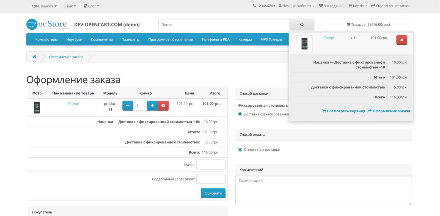
Task: Click the Модель column header
Action: pyautogui.click(x=110, y=93)
